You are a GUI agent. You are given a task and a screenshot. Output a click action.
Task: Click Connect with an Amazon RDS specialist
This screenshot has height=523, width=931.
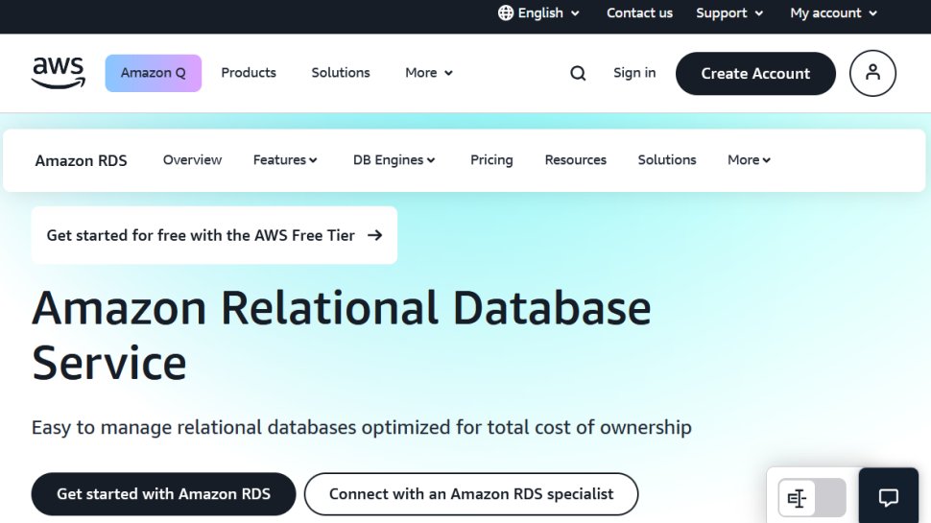(471, 494)
